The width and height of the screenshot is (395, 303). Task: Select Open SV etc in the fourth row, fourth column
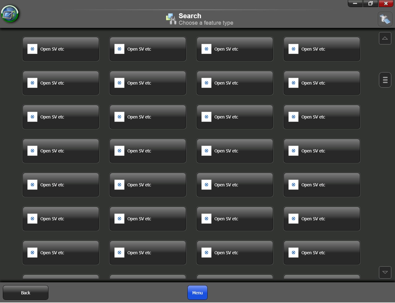coord(322,151)
